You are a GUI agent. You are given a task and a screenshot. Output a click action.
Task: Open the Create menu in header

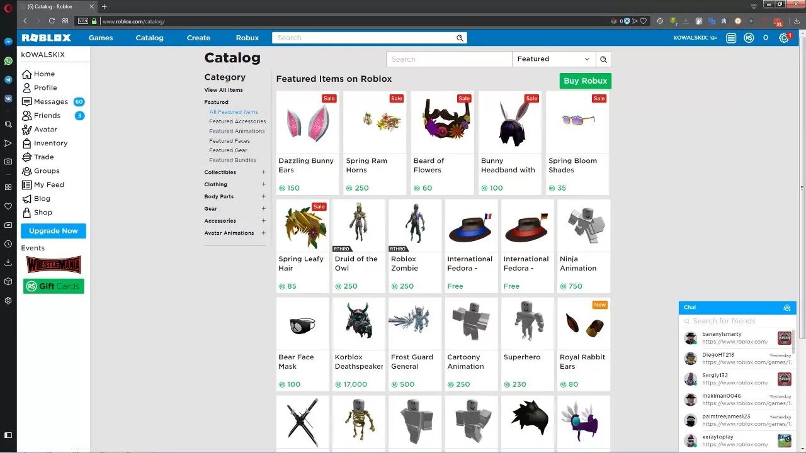pyautogui.click(x=198, y=38)
